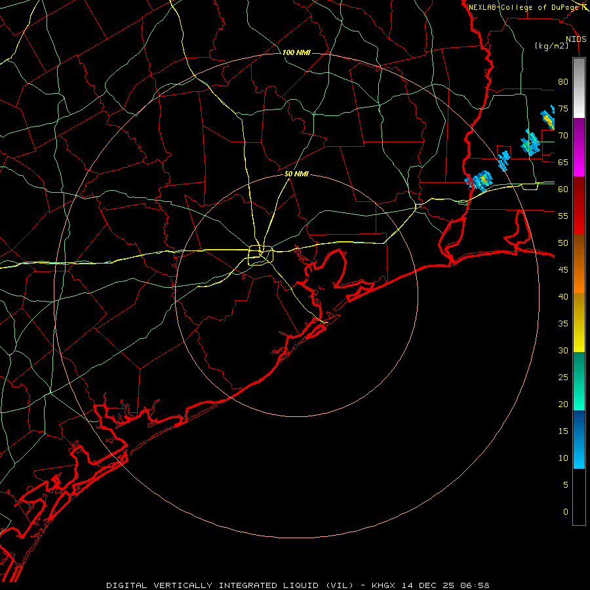Pick the yellow segment of the color bar
The image size is (590, 590).
click(579, 323)
